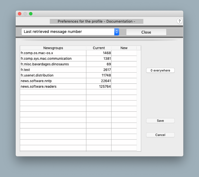Viewport: 199px width, 177px height.
Task: Click the New column header
Action: point(124,48)
